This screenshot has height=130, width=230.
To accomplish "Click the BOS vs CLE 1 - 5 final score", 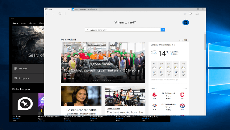I will [x=168, y=96].
